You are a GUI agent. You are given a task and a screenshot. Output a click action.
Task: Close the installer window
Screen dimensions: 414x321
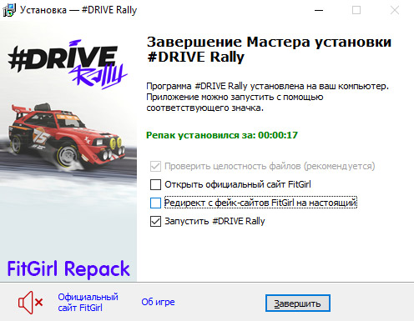pyautogui.click(x=395, y=10)
